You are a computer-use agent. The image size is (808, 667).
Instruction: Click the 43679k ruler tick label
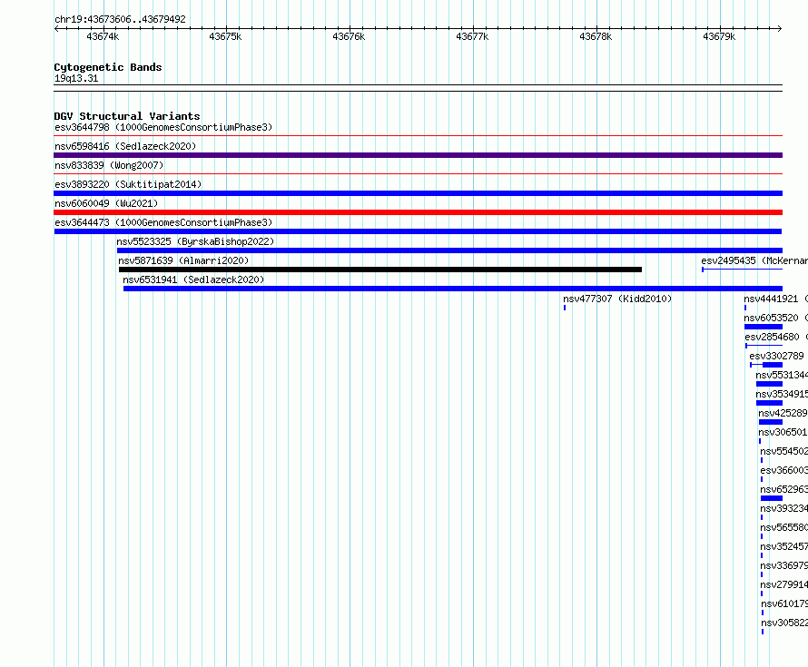coord(719,36)
